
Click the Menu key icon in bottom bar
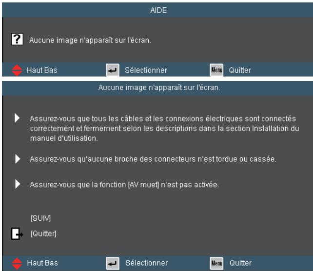216,263
